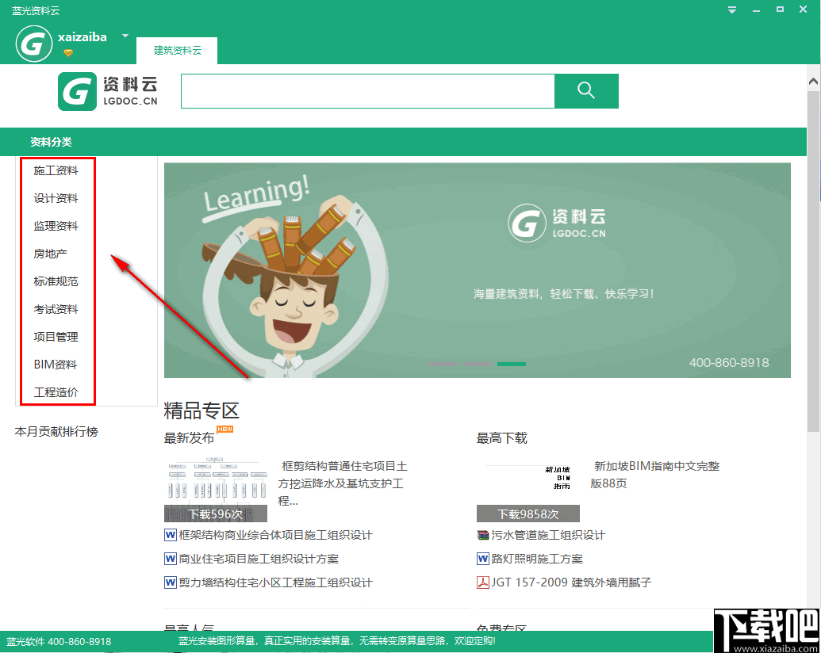Open 本月贡献排行榜
The image size is (821, 653).
click(56, 432)
